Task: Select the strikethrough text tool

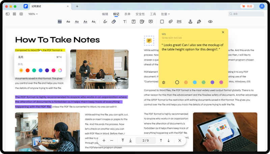Action: point(68,22)
